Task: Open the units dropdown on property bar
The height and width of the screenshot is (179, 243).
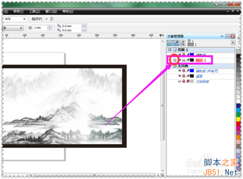Action: click(21, 28)
